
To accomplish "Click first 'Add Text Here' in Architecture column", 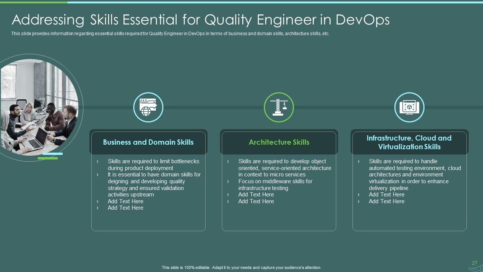I will coord(256,195).
